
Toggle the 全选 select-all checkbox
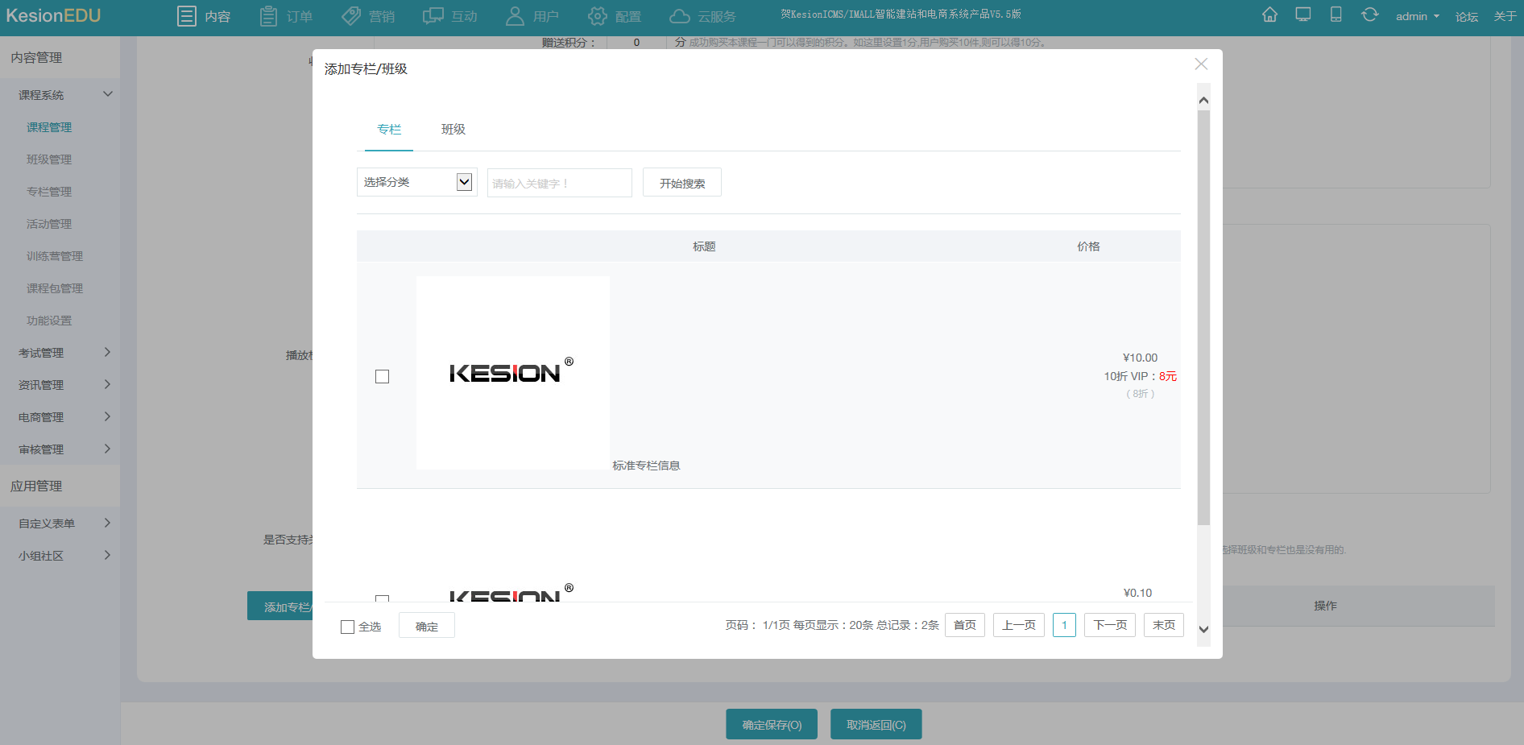click(348, 627)
